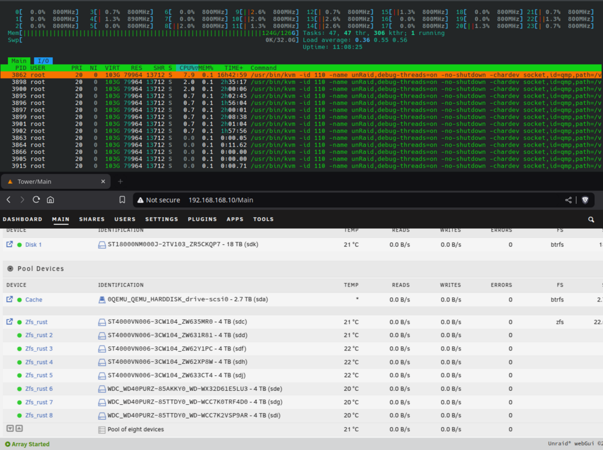The height and width of the screenshot is (450, 603).
Task: Open Disk 1 browse icon
Action: pyautogui.click(x=10, y=244)
